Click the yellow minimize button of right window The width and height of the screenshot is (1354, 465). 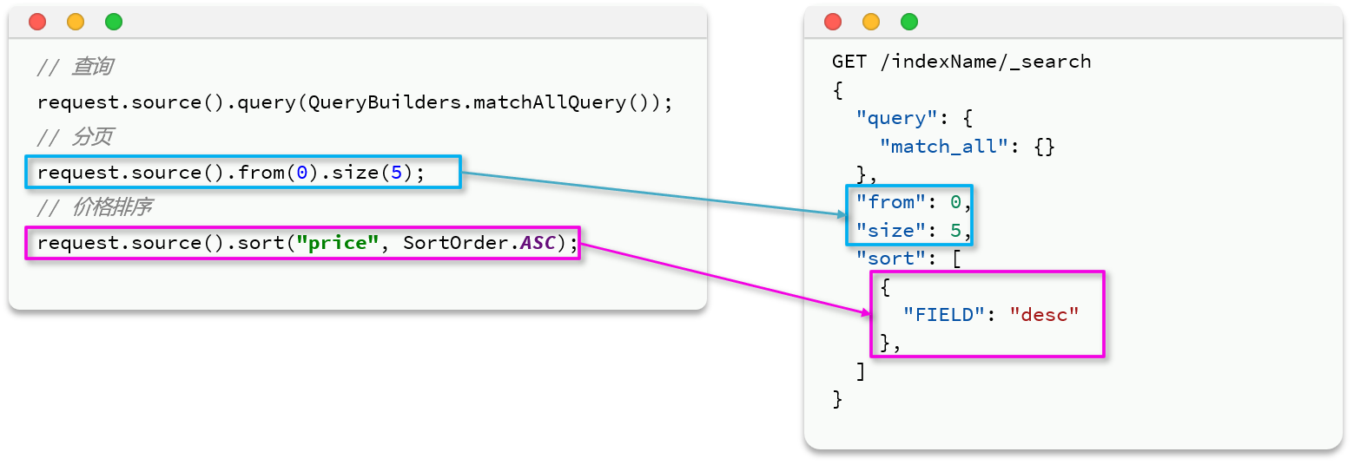tap(871, 22)
